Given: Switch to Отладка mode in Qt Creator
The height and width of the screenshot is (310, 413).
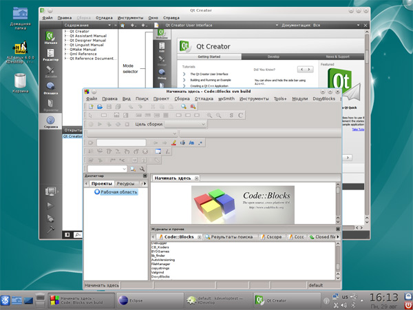Looking at the screenshot, I should click(x=50, y=89).
